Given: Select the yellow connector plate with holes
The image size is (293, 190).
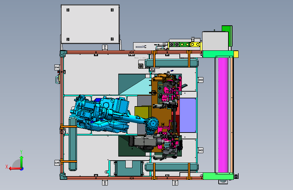Looking at the screenshot, I should [x=195, y=45].
